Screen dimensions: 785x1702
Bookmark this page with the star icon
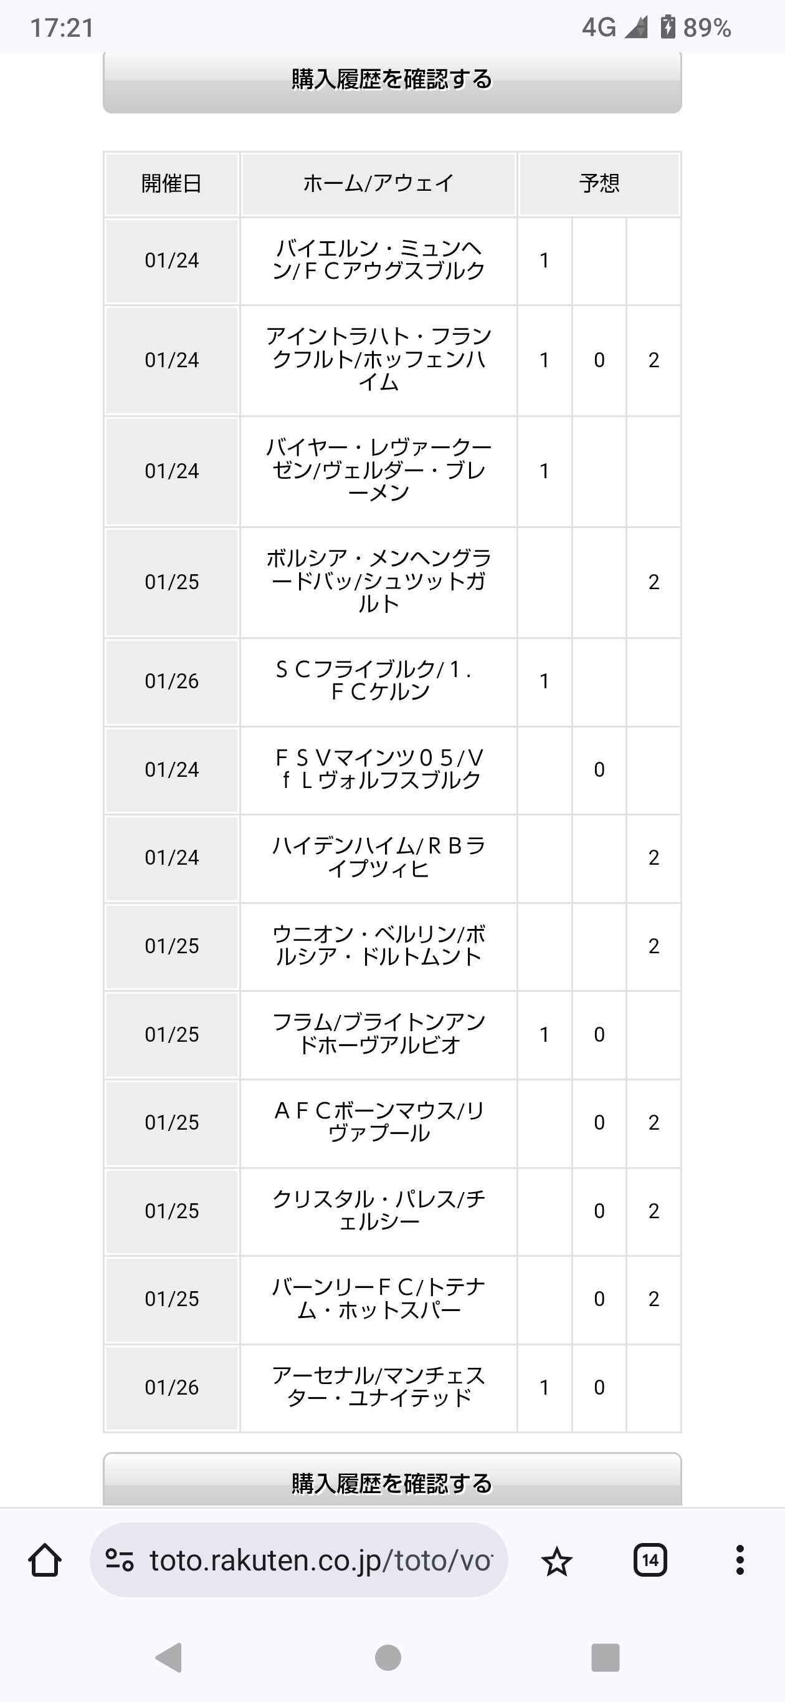pos(556,1560)
